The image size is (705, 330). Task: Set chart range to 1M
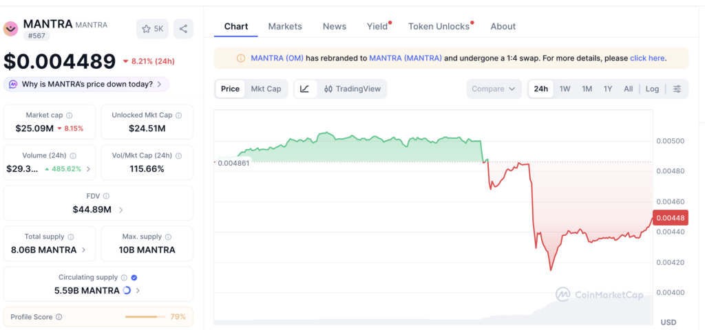pos(587,89)
